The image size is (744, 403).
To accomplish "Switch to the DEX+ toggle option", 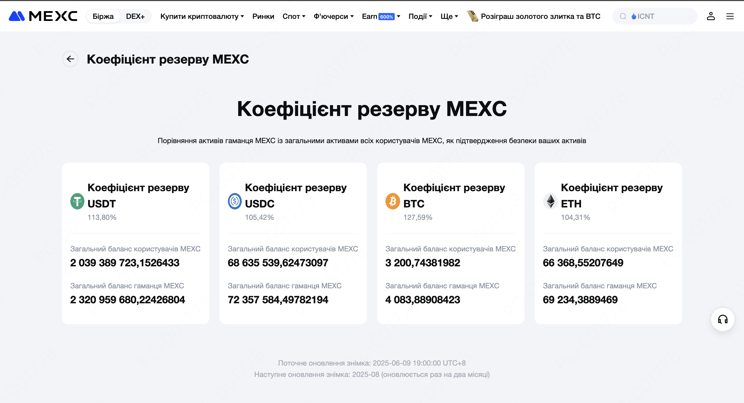I will click(x=135, y=16).
